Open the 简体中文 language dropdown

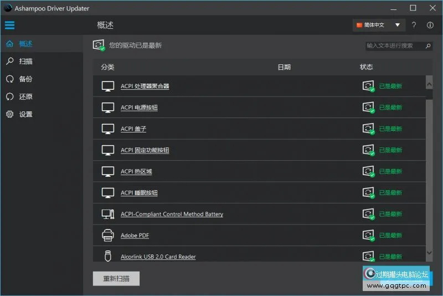(x=379, y=25)
